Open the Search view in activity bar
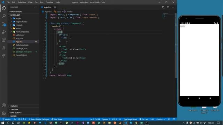Viewport: 223px width, 125px height. click(x=4, y=16)
